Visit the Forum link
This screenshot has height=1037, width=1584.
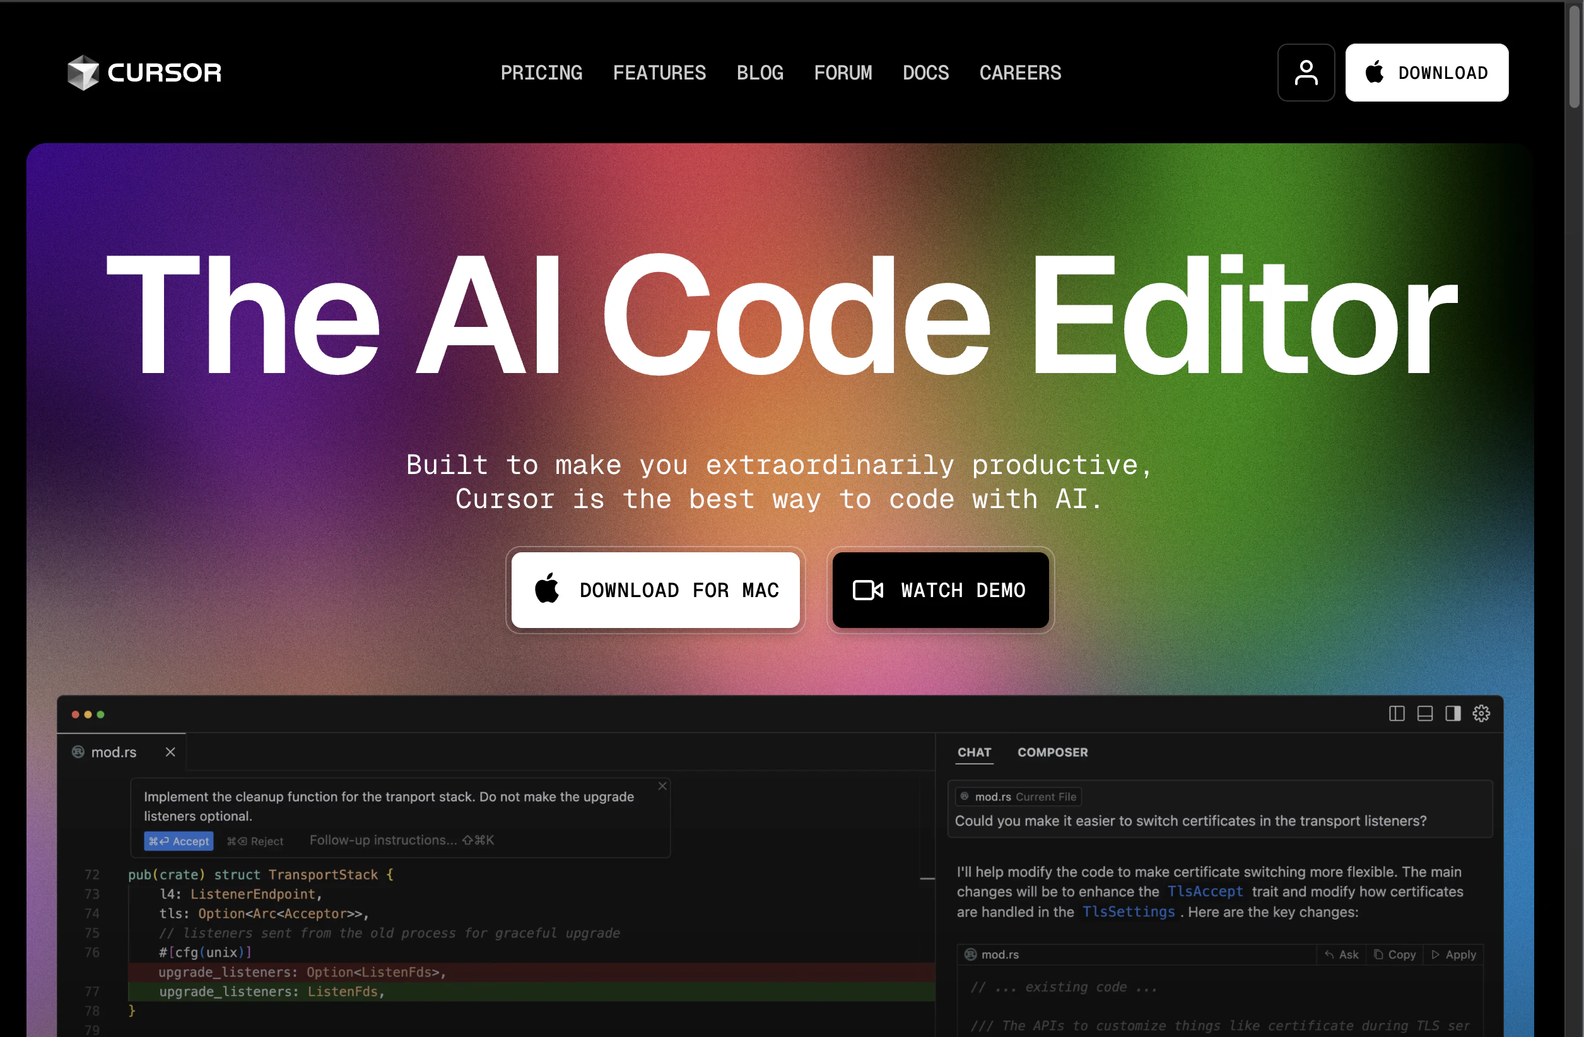(843, 73)
